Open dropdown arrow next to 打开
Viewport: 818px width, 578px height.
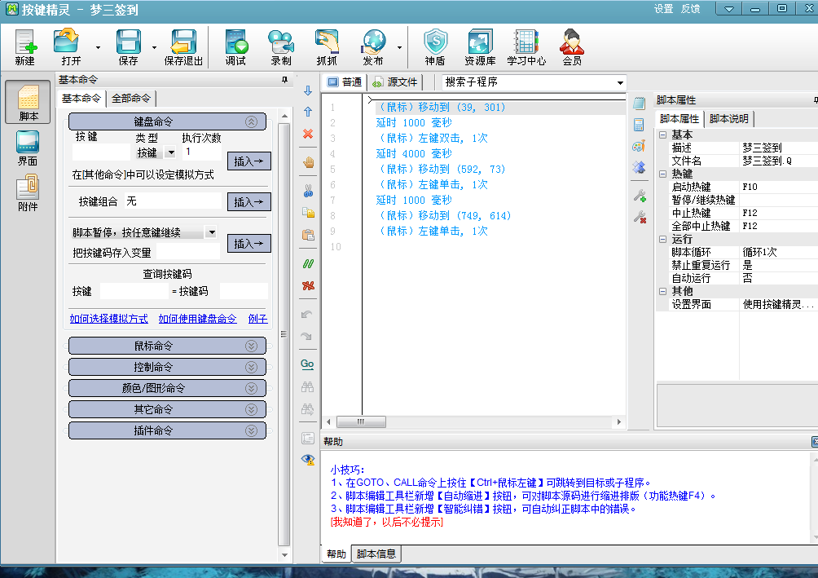(x=98, y=47)
